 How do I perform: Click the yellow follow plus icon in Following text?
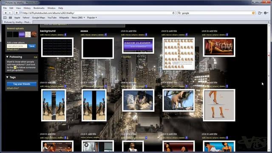(15, 68)
